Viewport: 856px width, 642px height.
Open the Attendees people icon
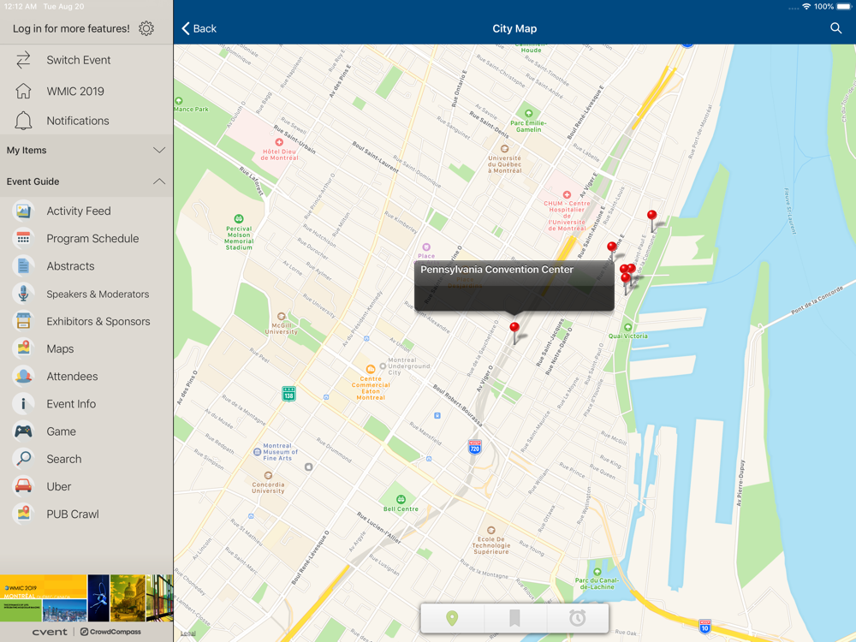click(x=23, y=376)
